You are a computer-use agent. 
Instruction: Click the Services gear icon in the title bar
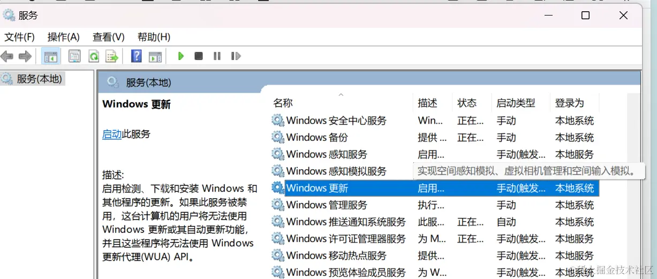9,15
